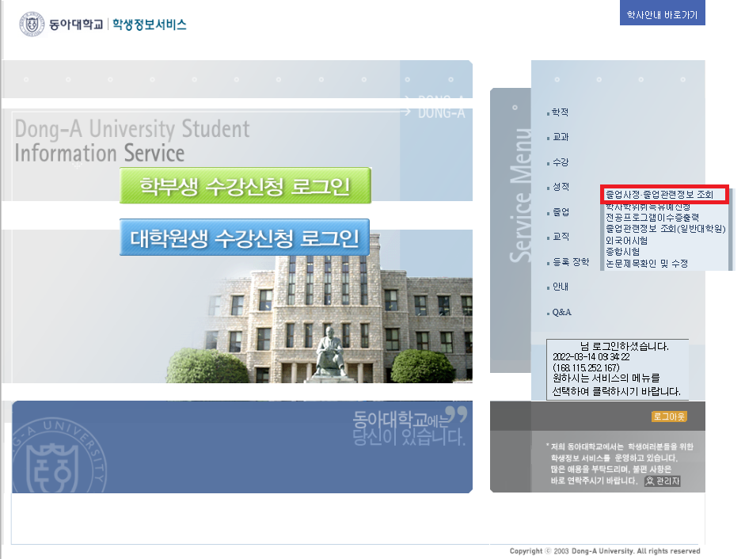Viewport: 745px width, 559px height.
Task: Select 졸업관련정보 조회(일반대학원) submenu item
Action: [x=665, y=229]
